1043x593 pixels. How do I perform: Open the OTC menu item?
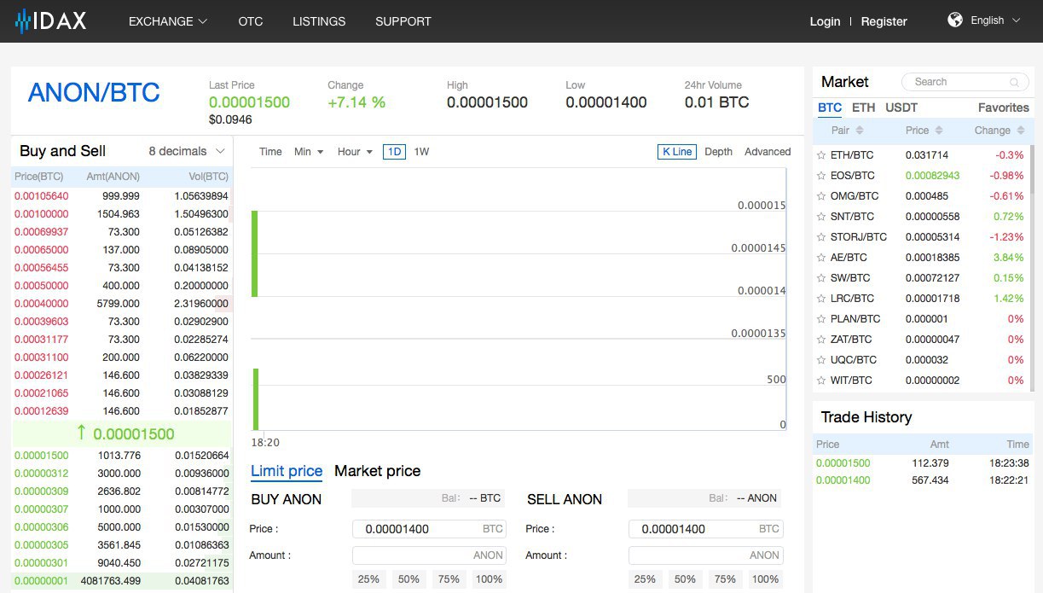251,21
